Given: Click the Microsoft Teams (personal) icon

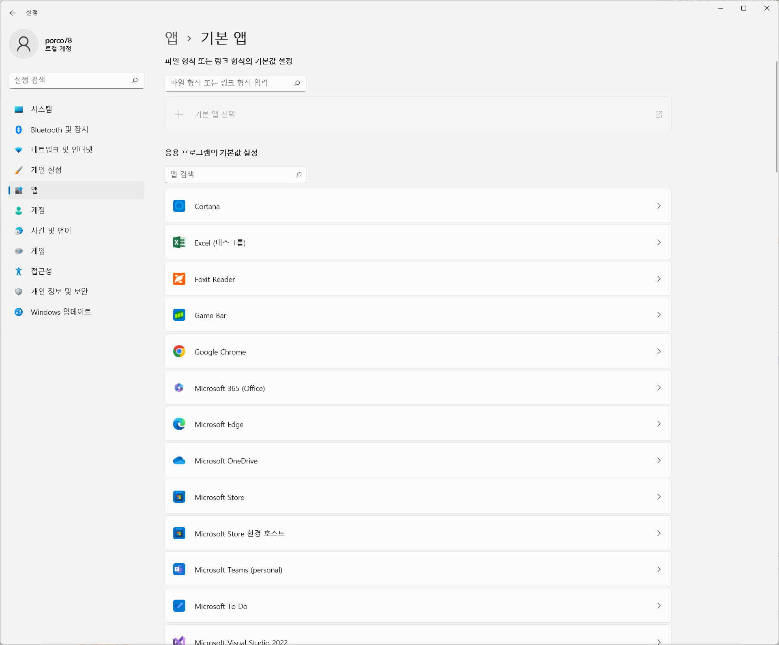Looking at the screenshot, I should (x=179, y=569).
